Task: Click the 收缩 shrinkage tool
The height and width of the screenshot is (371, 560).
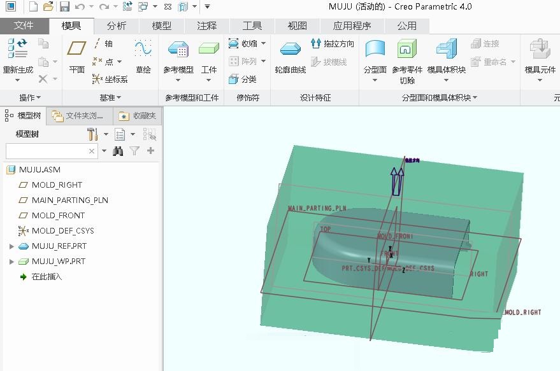Action: [243, 43]
